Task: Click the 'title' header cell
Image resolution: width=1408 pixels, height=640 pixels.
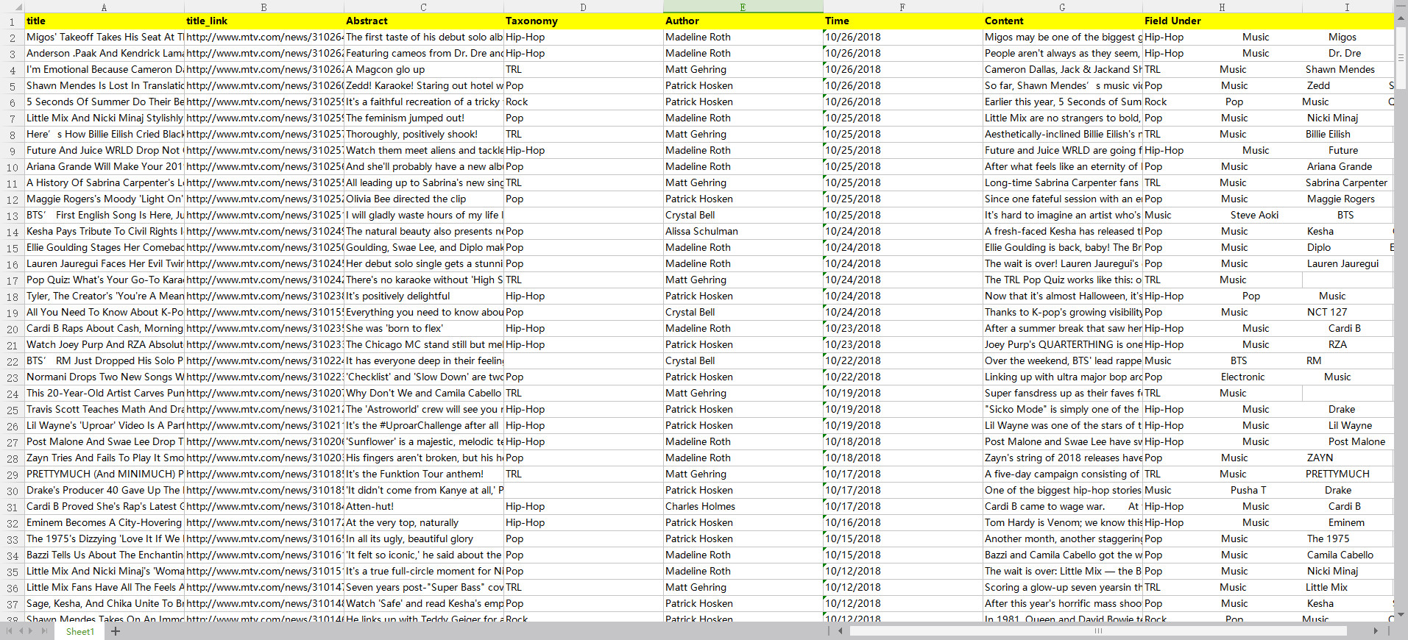Action: [x=105, y=21]
